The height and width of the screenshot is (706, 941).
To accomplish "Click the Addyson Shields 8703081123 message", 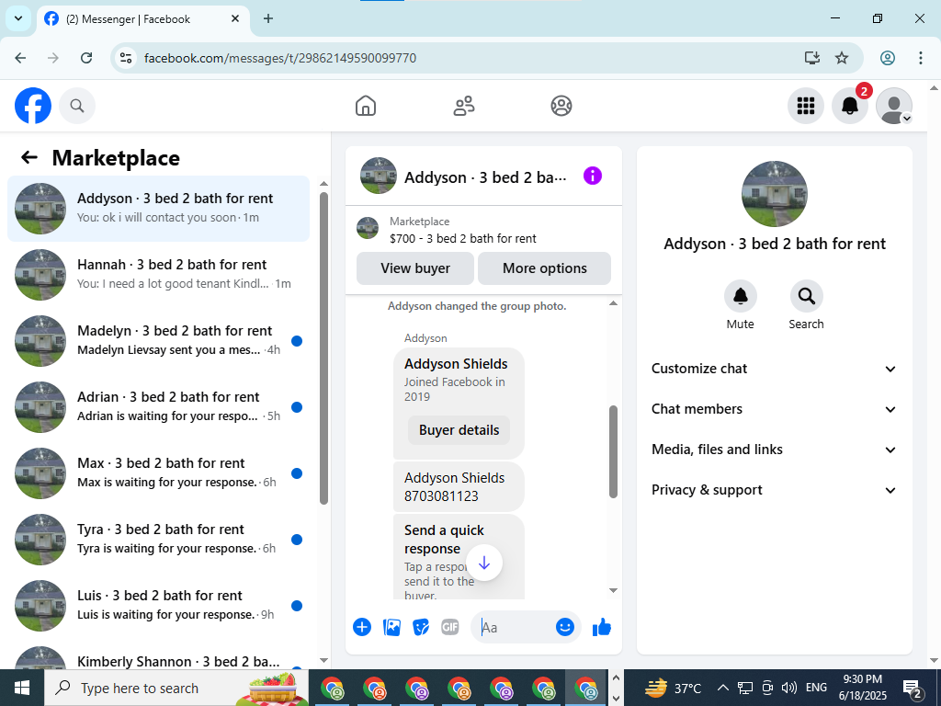I will (x=459, y=487).
